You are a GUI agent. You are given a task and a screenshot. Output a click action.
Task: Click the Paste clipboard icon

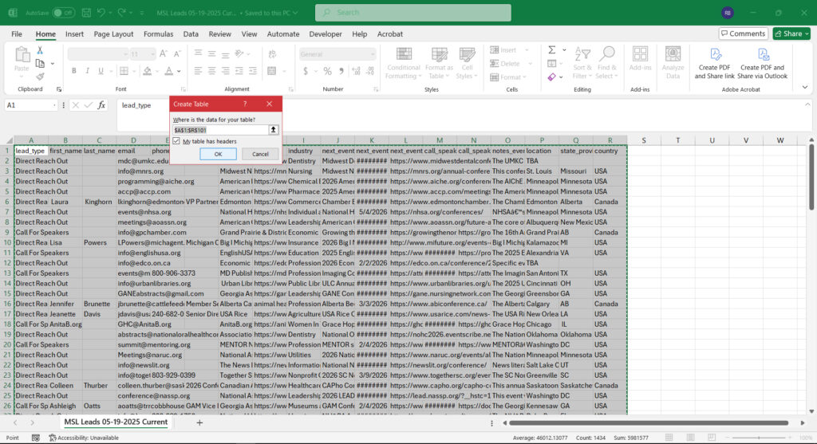coord(22,55)
